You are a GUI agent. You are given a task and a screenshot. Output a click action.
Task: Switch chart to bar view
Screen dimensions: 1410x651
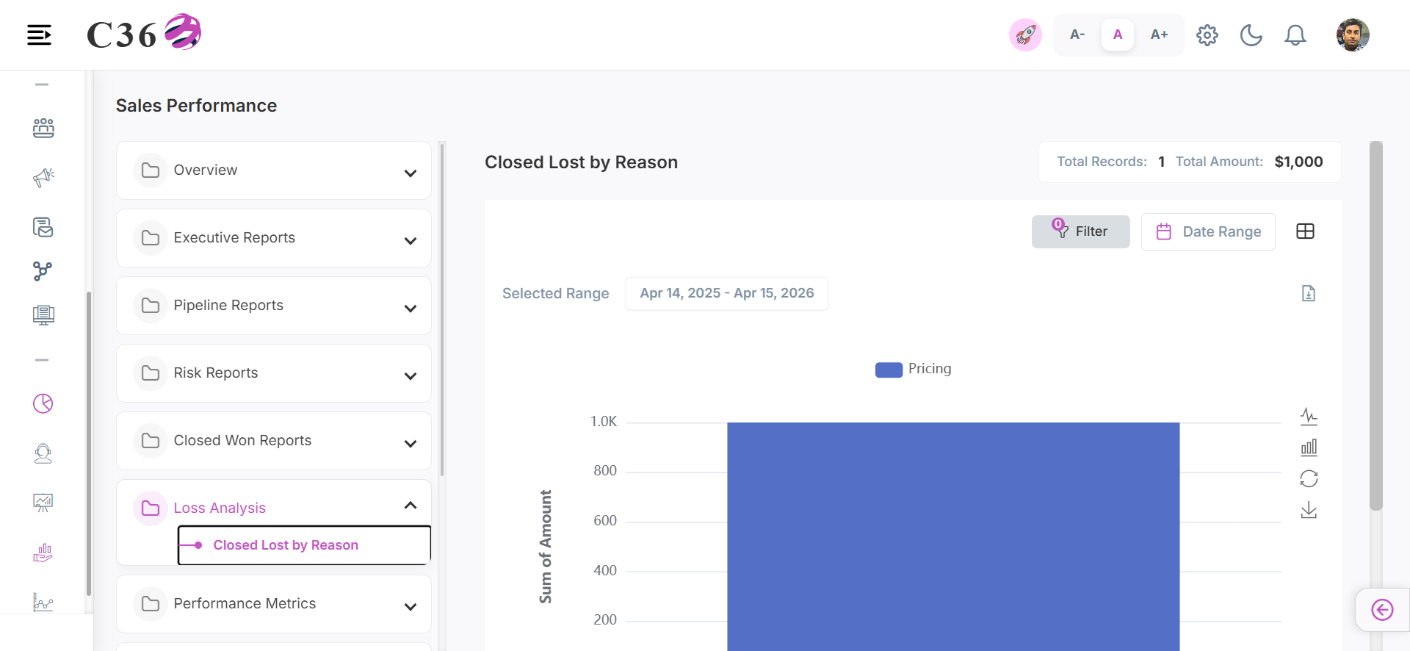tap(1309, 447)
